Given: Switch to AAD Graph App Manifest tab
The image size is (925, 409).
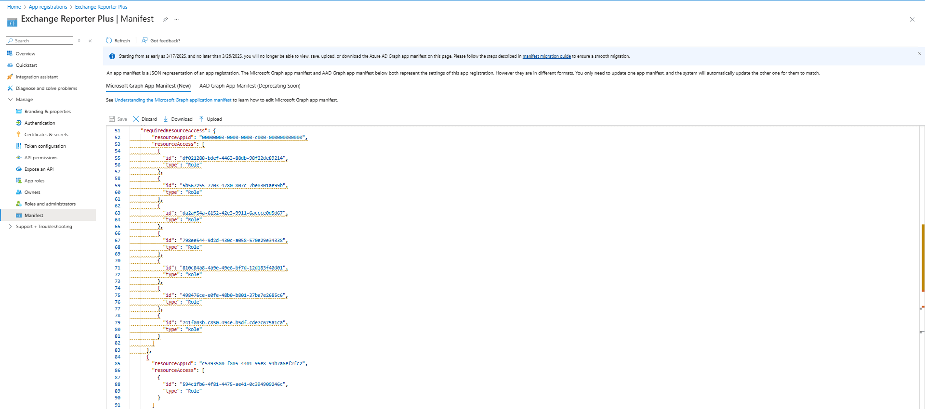Looking at the screenshot, I should click(250, 86).
